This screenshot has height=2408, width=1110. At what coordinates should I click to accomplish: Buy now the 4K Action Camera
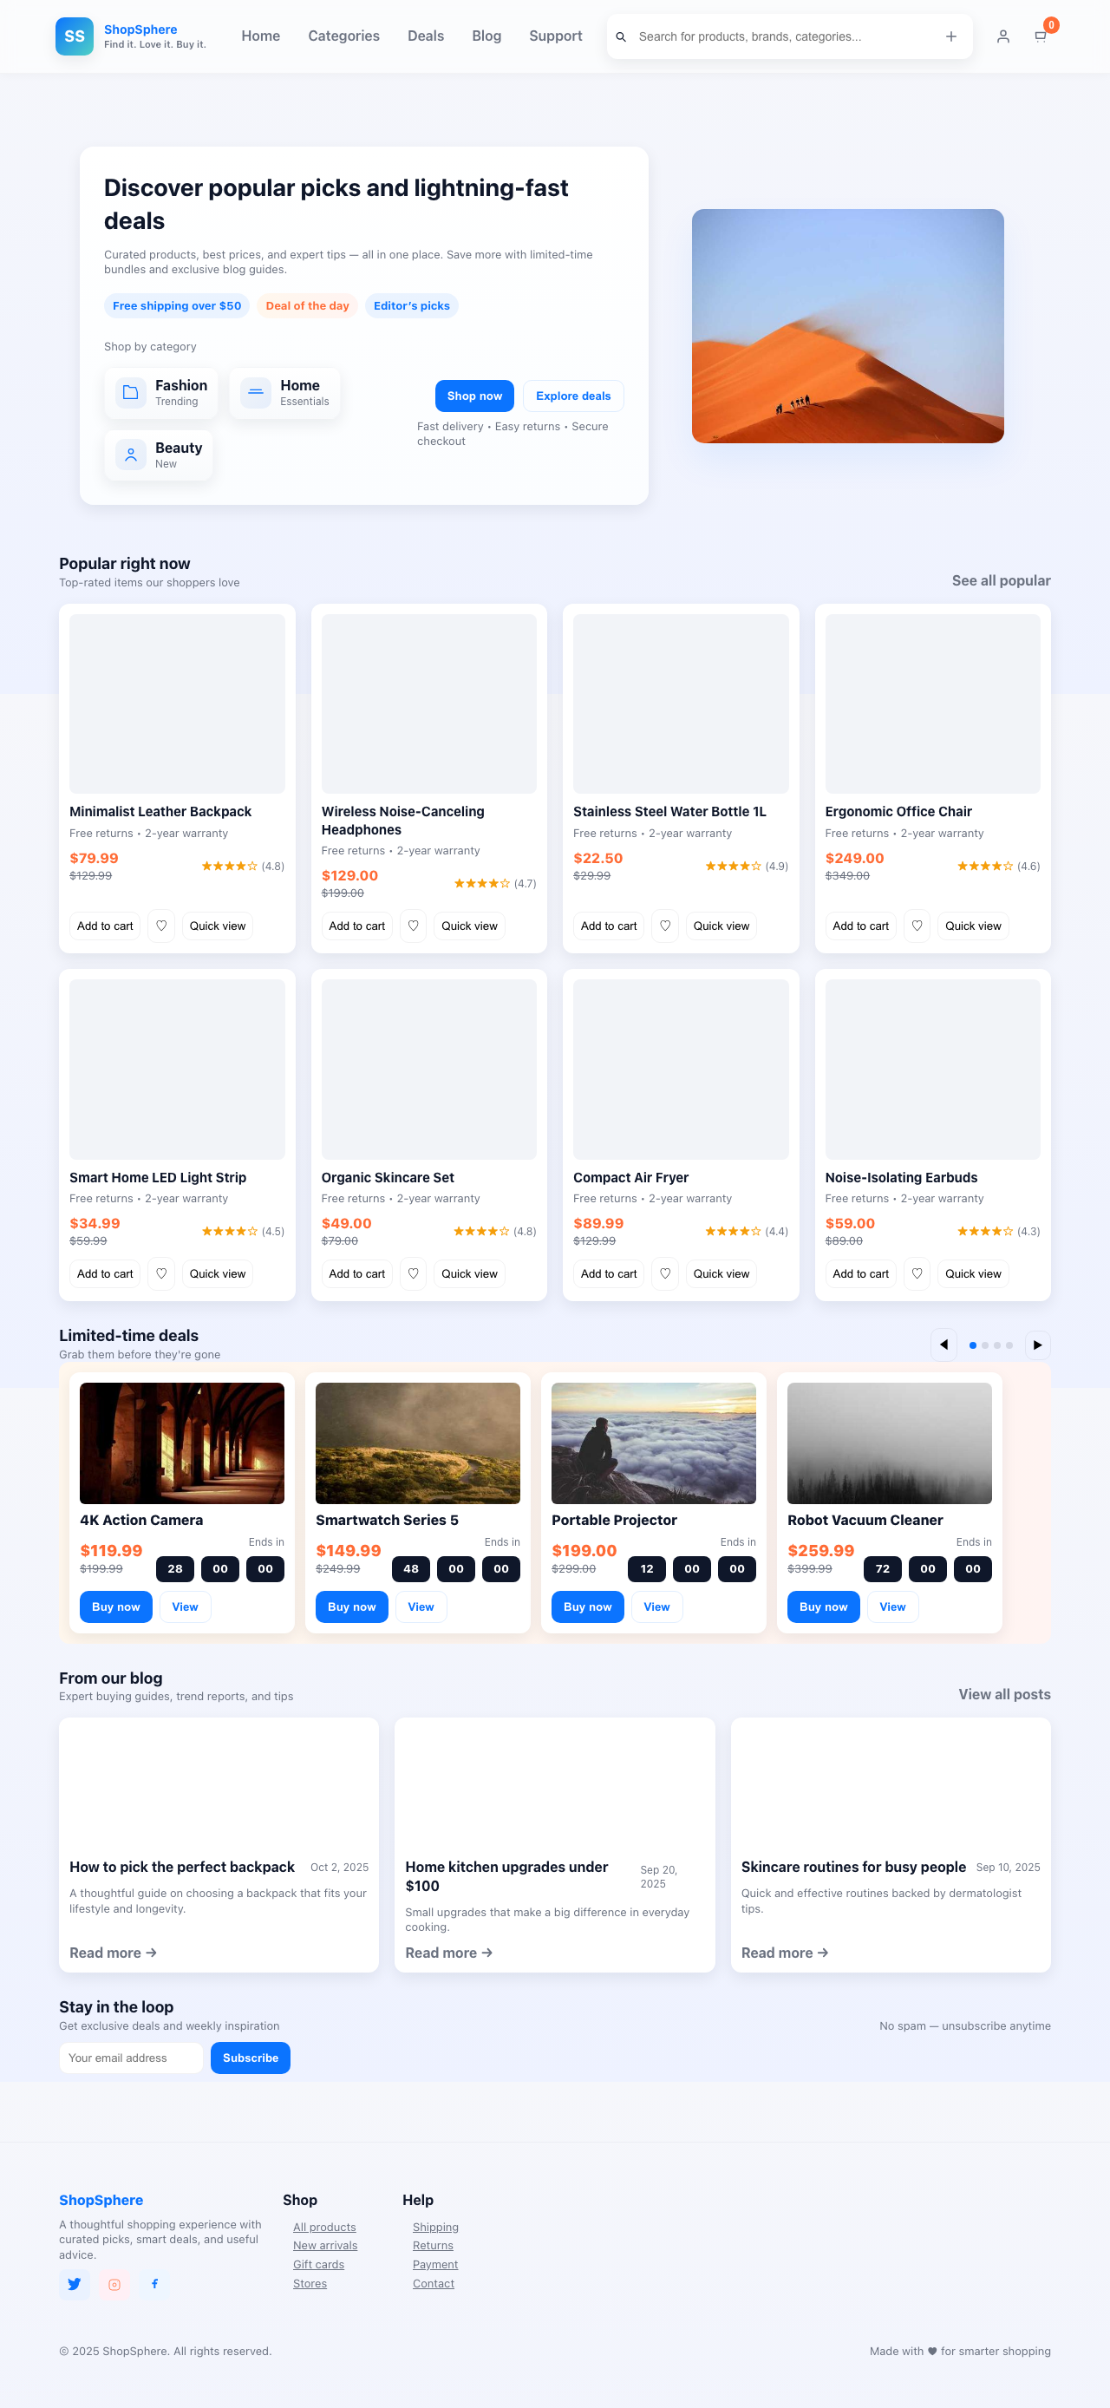116,1606
